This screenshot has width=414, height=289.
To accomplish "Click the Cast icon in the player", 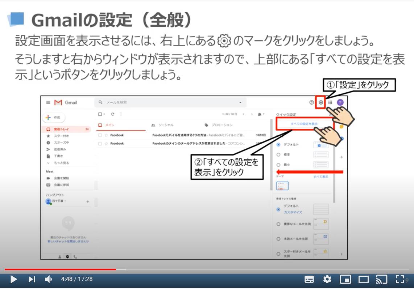I will pos(382,279).
